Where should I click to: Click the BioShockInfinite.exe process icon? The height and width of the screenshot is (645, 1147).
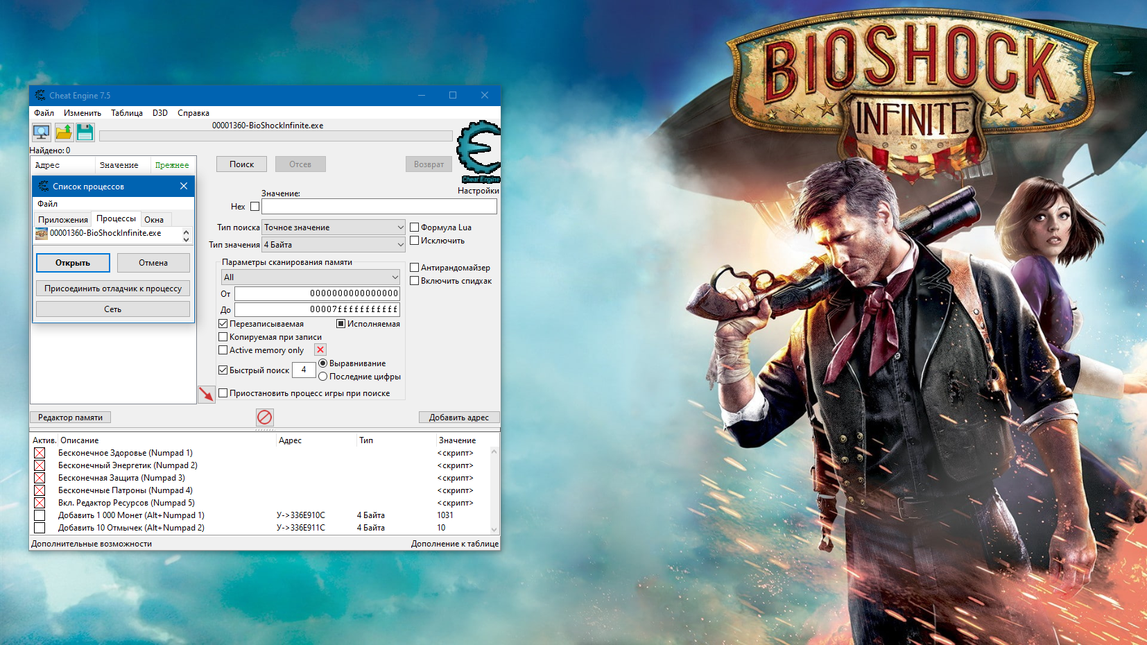click(x=42, y=234)
